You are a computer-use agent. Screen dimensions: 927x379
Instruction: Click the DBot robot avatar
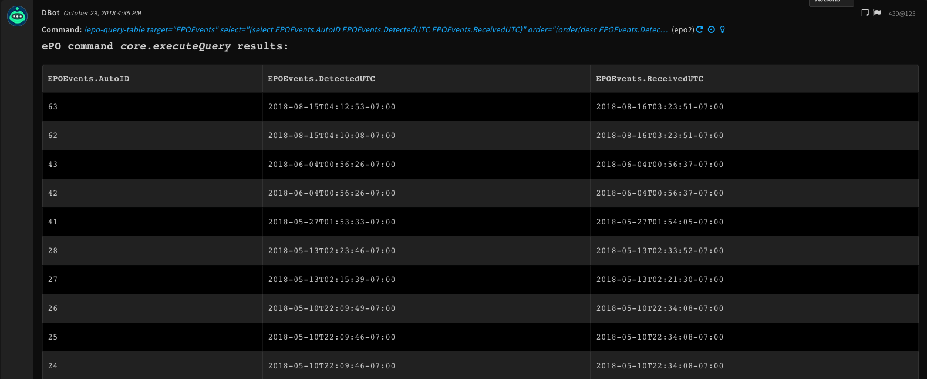point(17,16)
